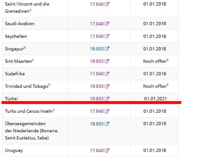
Task: Open the 19.033 link for Türkei
Action: [97, 99]
